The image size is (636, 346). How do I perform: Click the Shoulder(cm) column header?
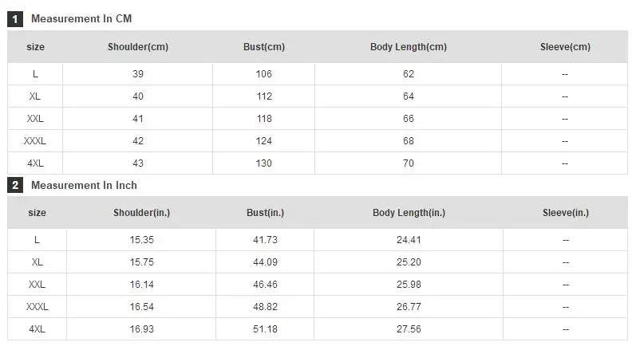click(x=138, y=46)
